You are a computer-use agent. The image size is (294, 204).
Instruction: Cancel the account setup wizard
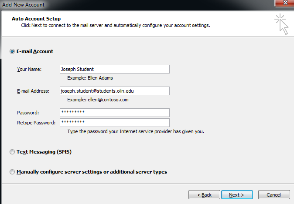[x=273, y=194]
